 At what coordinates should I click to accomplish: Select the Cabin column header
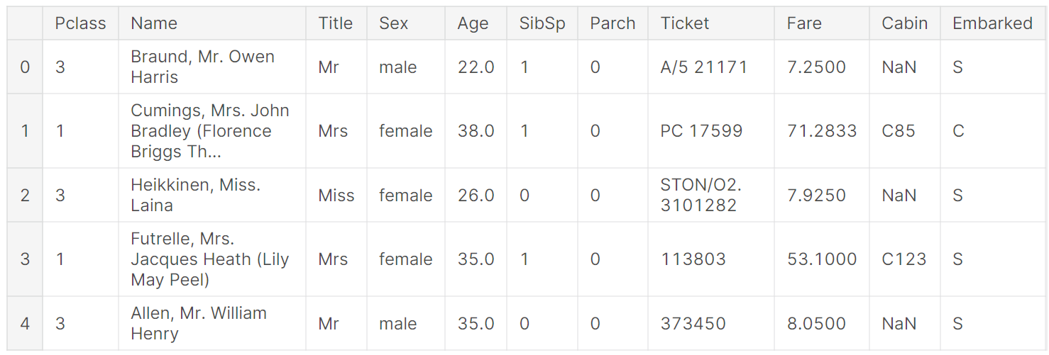[x=904, y=23]
